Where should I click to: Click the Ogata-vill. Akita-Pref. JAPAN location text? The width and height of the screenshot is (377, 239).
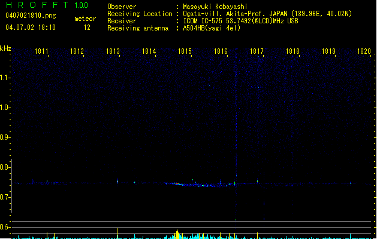click(x=267, y=14)
